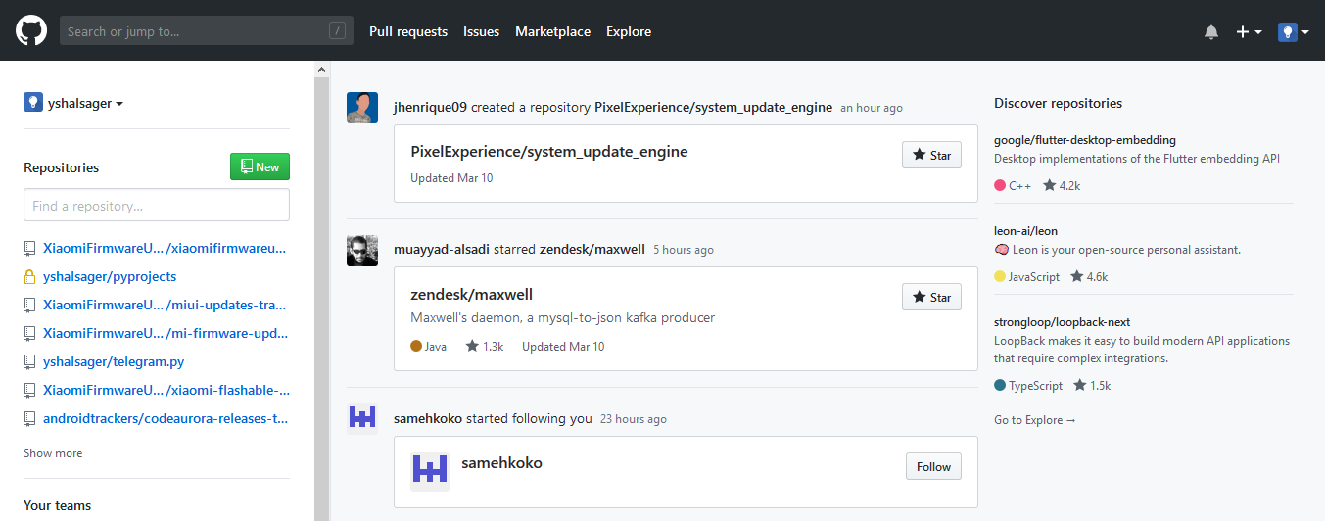Click star count icon for leon-ai/leon
The image size is (1325, 521).
tap(1076, 276)
